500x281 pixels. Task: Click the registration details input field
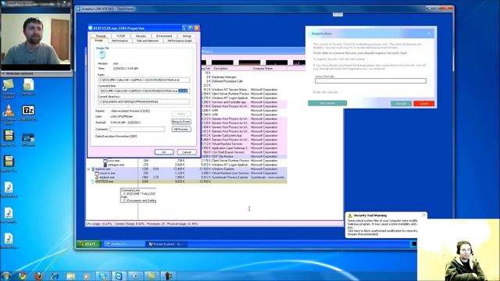click(x=370, y=81)
